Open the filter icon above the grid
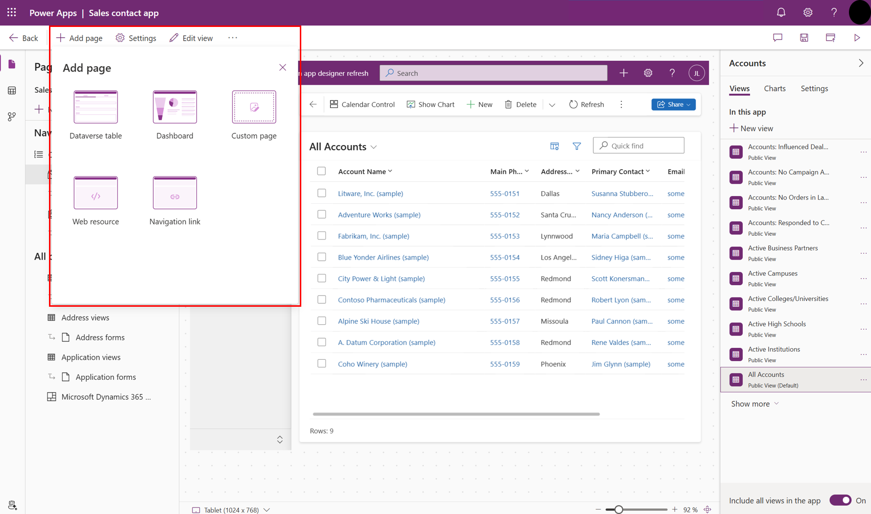The width and height of the screenshot is (871, 514). pos(577,146)
